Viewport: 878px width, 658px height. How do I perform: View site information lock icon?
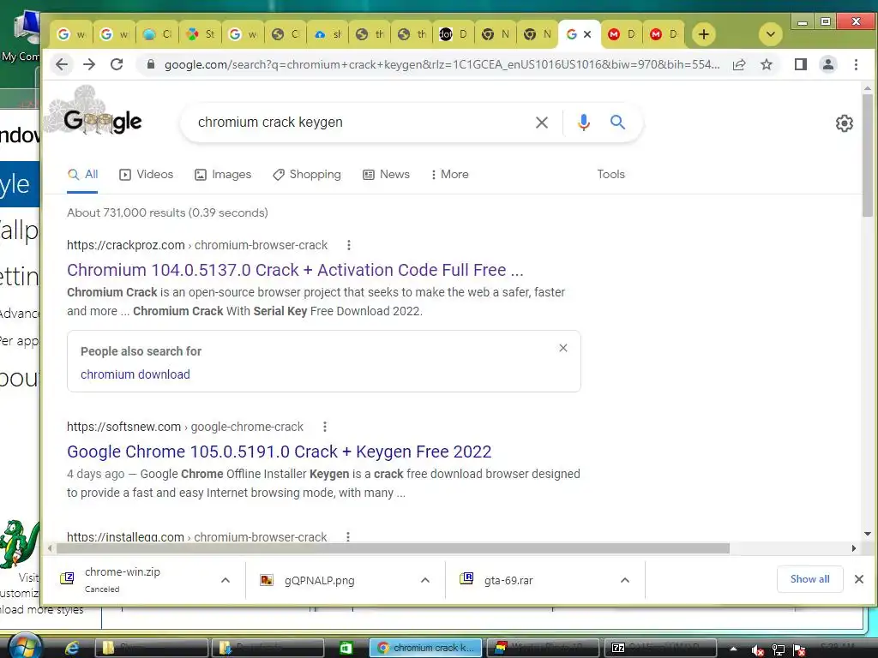pyautogui.click(x=150, y=64)
